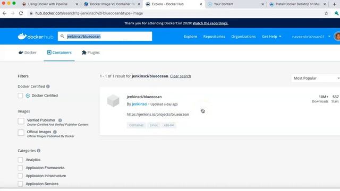340x191 pixels.
Task: Enable the Verified Publisher filter checkbox
Action: (x=21, y=121)
